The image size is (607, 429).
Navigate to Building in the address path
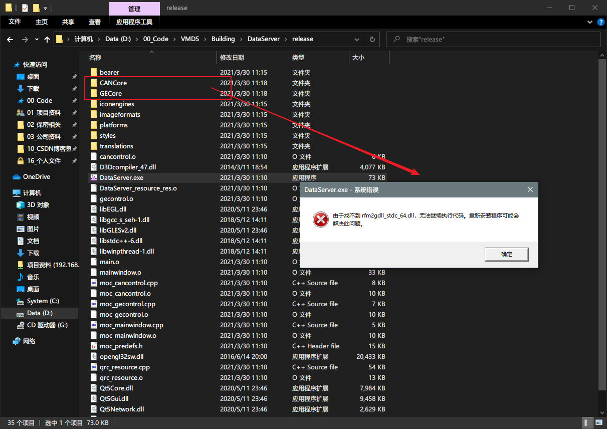223,39
